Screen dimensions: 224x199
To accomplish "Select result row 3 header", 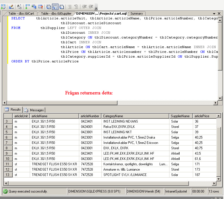I will 8,121.
